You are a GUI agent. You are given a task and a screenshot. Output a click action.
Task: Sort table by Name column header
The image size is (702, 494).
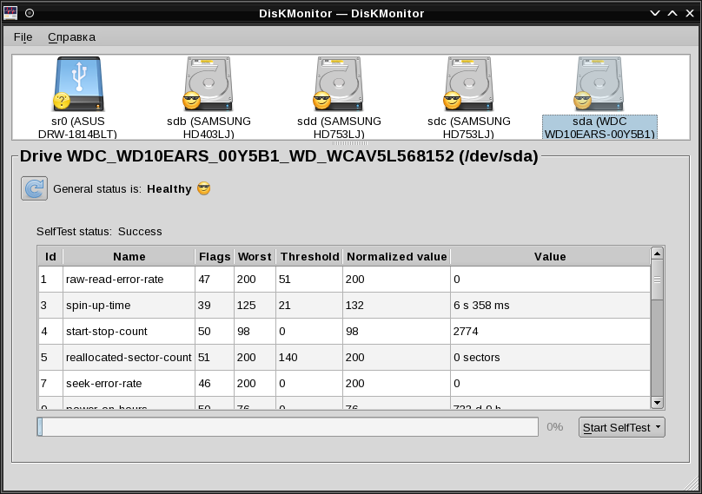point(129,256)
